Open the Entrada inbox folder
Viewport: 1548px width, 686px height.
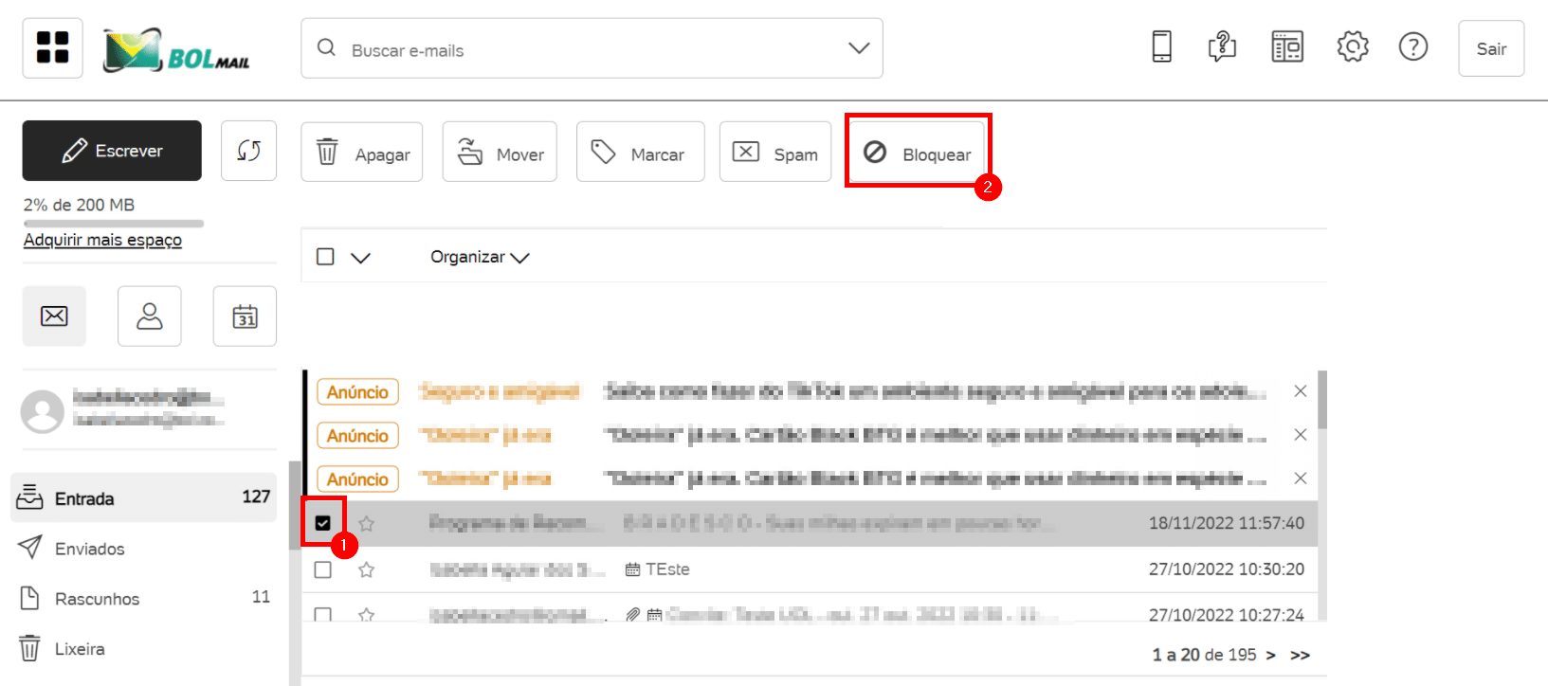143,497
